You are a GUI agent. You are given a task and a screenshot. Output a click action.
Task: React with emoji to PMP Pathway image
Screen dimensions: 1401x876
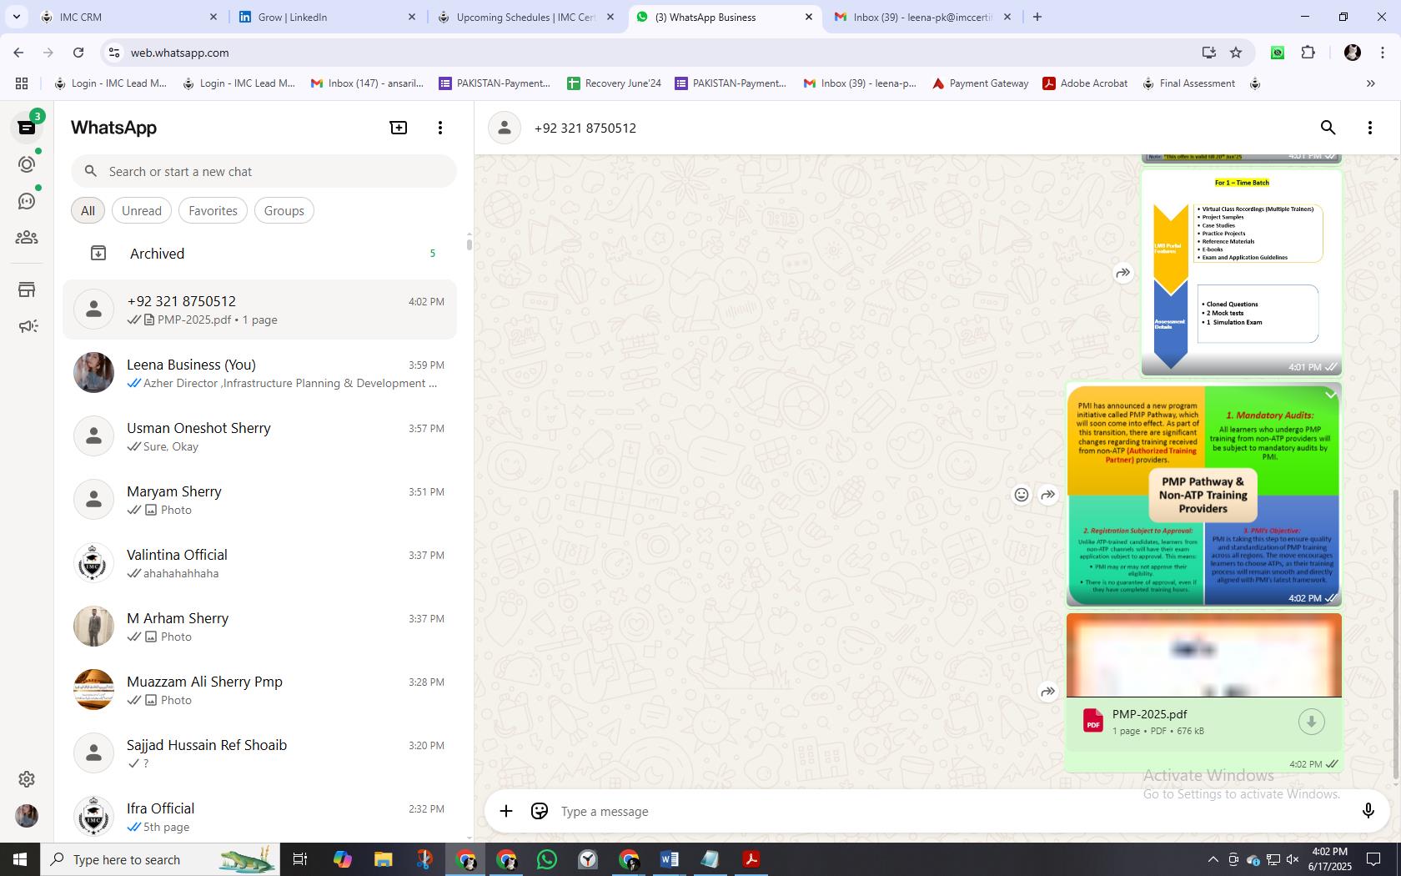(x=1022, y=495)
